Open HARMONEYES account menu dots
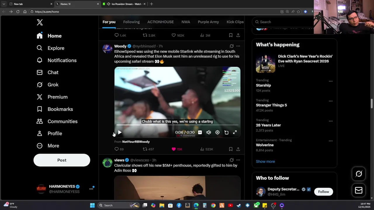Viewport: 374px width, 210px height. coord(91,189)
